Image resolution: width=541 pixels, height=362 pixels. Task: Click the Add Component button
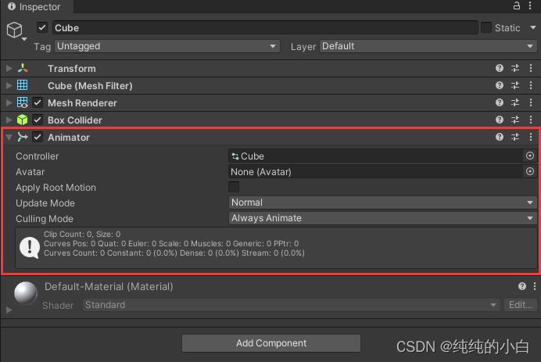(x=271, y=343)
